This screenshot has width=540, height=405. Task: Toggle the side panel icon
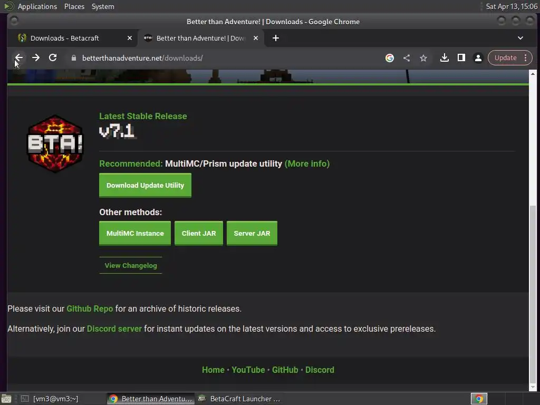[x=461, y=58]
